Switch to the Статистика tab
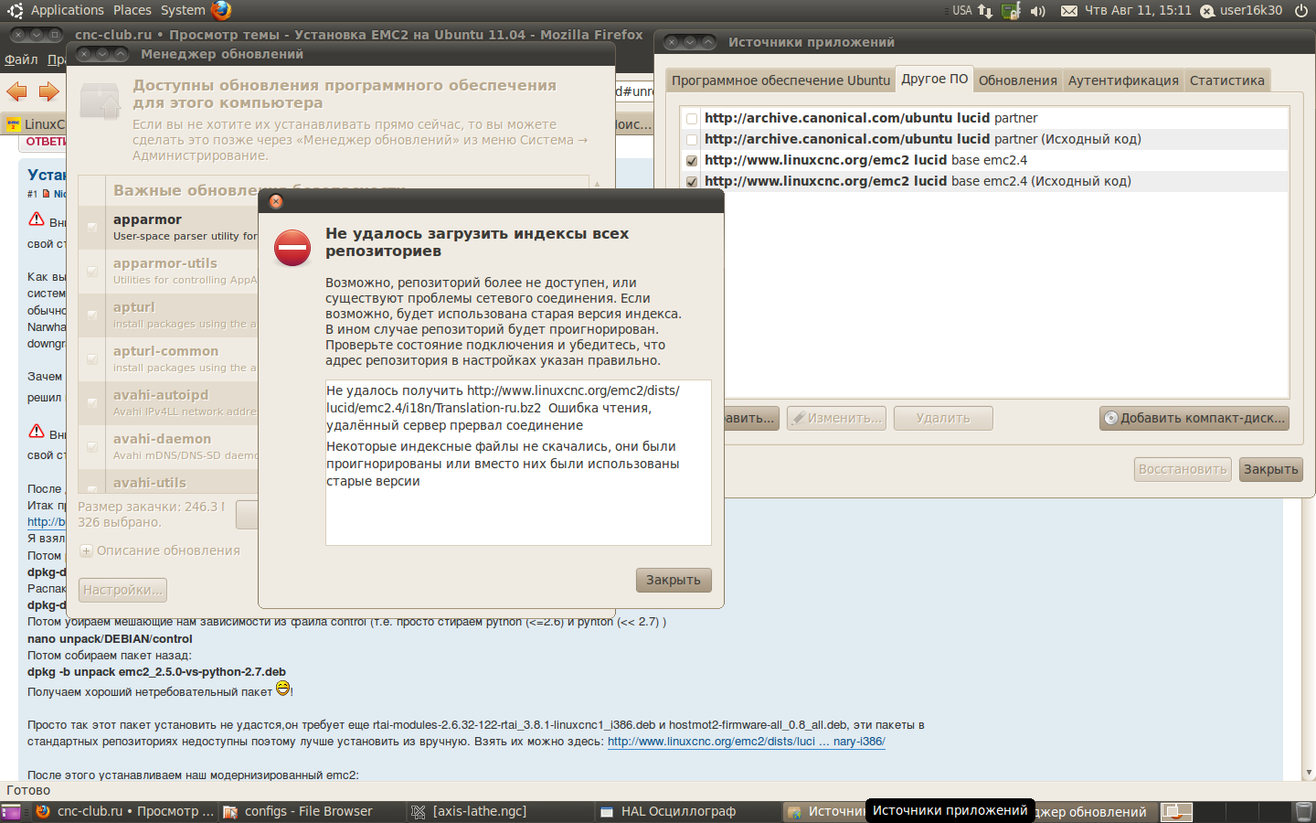The width and height of the screenshot is (1316, 823). 1227,80
